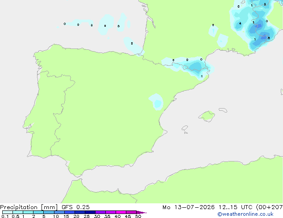Click the GFS 0.25 model label

[x=75, y=207]
